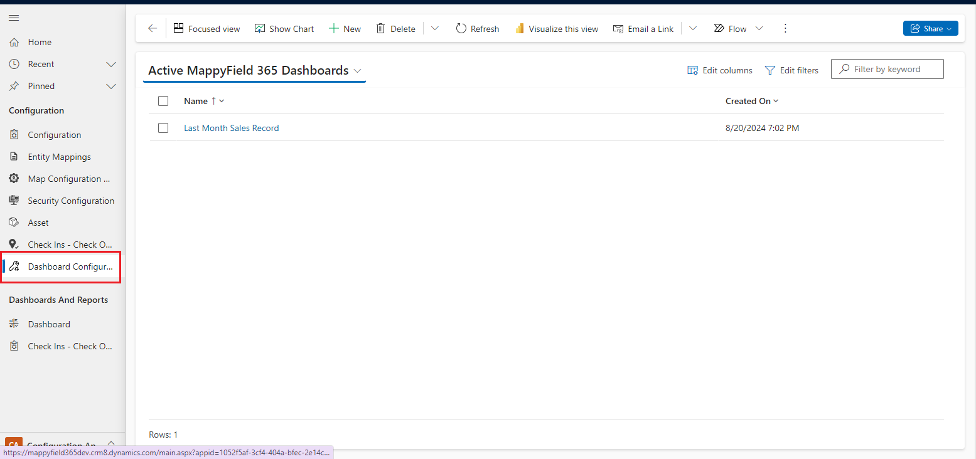This screenshot has height=459, width=976.
Task: Click the Show Chart button
Action: 284,29
